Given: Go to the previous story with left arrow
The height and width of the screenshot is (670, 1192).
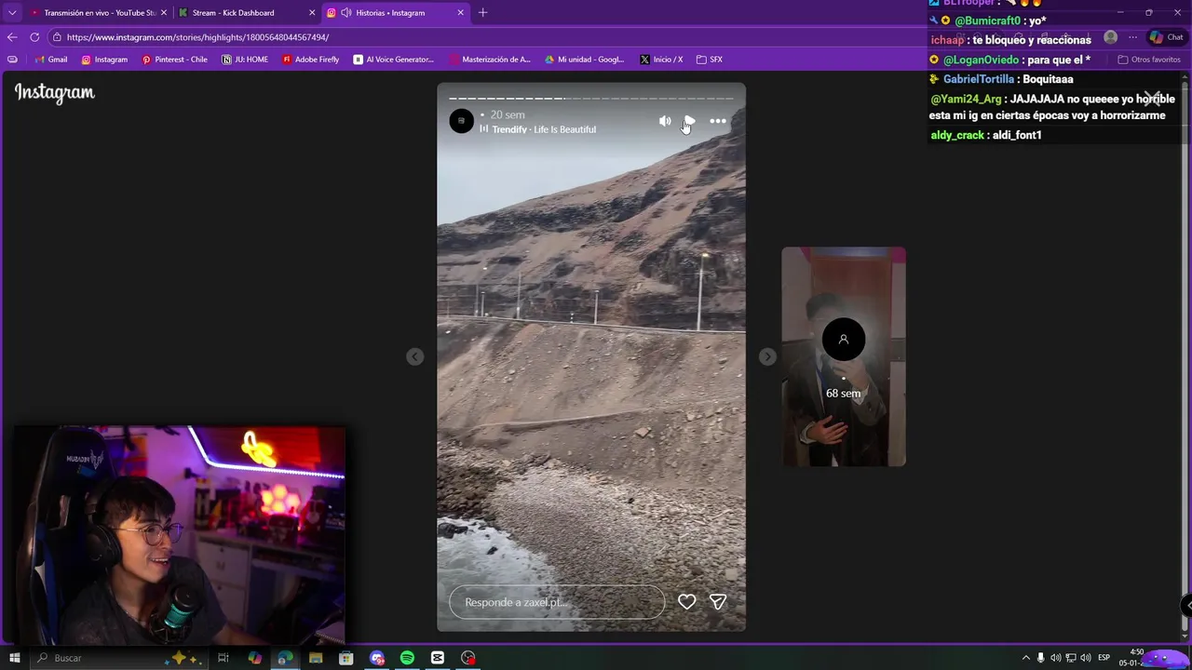Looking at the screenshot, I should tap(415, 356).
